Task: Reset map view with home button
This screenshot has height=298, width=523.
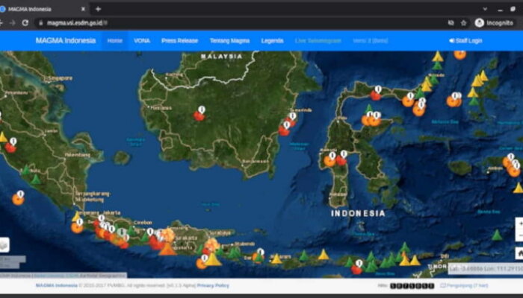Action: [520, 253]
